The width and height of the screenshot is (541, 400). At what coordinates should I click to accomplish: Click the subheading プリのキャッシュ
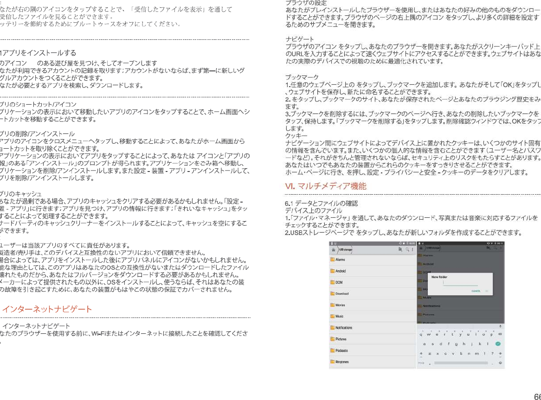click(21, 194)
